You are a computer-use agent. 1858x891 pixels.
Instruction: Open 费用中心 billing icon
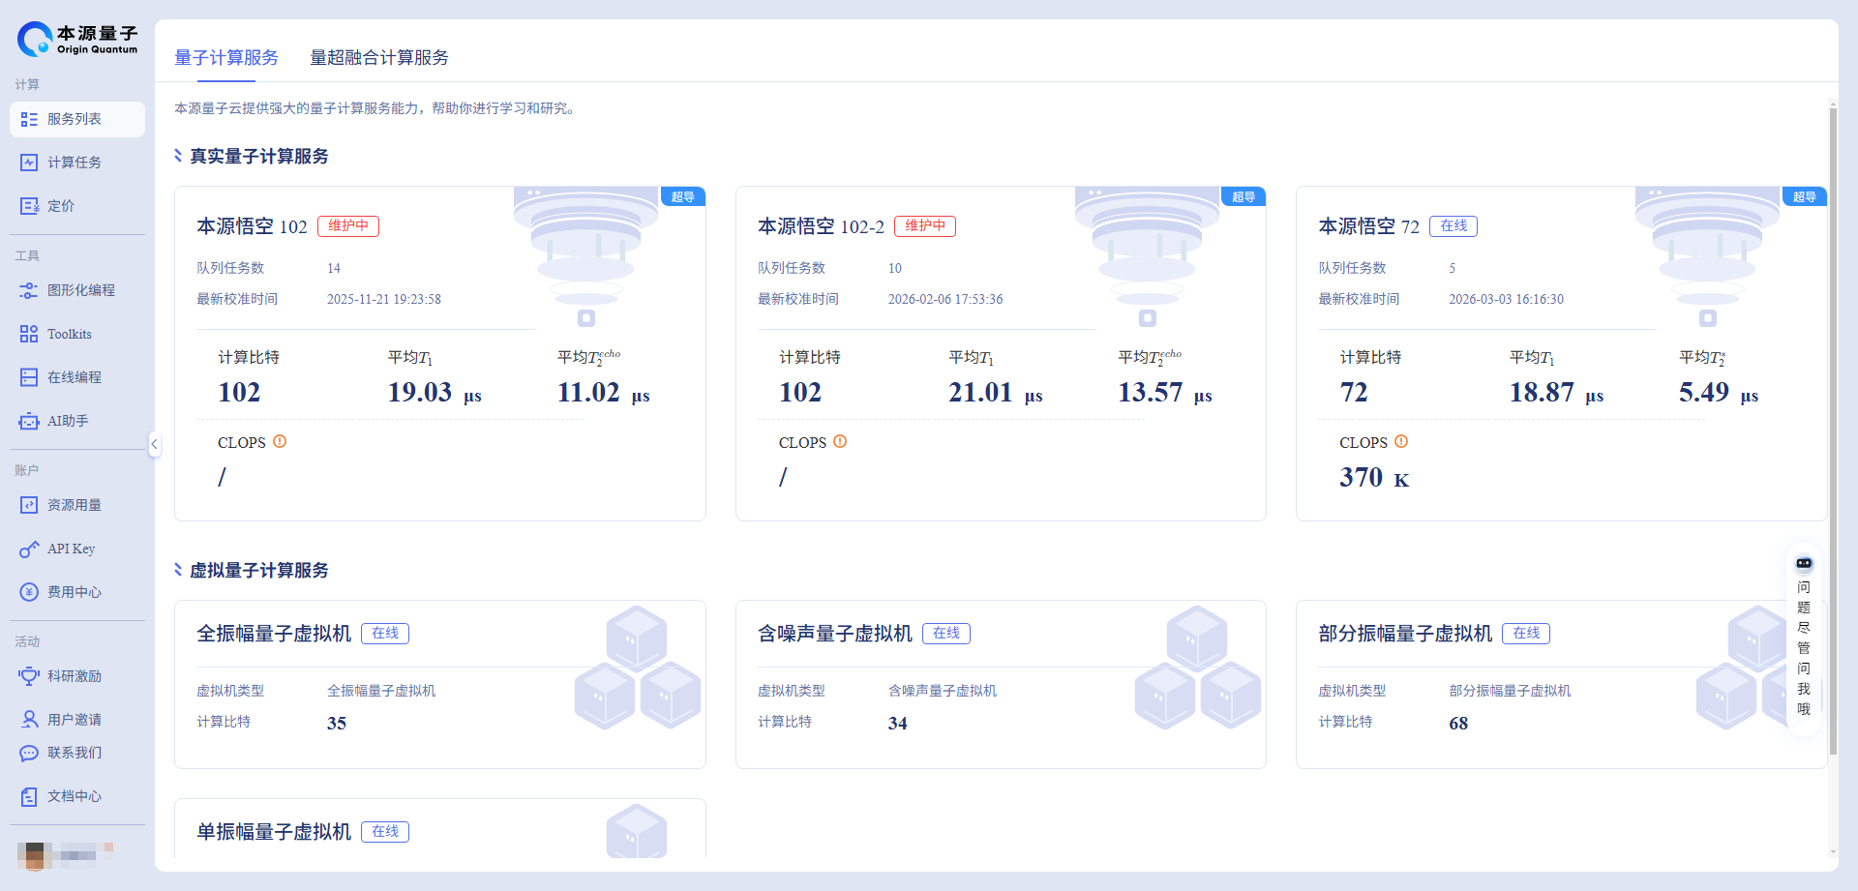29,592
